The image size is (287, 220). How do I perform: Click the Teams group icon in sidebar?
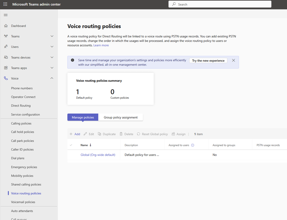pos(6,36)
